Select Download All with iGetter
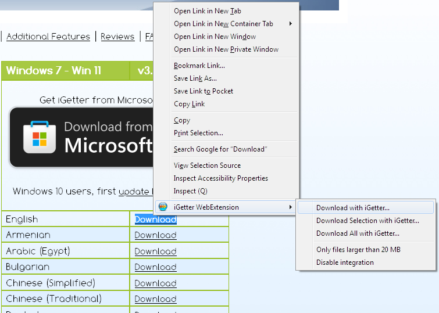439x313 pixels. pos(358,233)
